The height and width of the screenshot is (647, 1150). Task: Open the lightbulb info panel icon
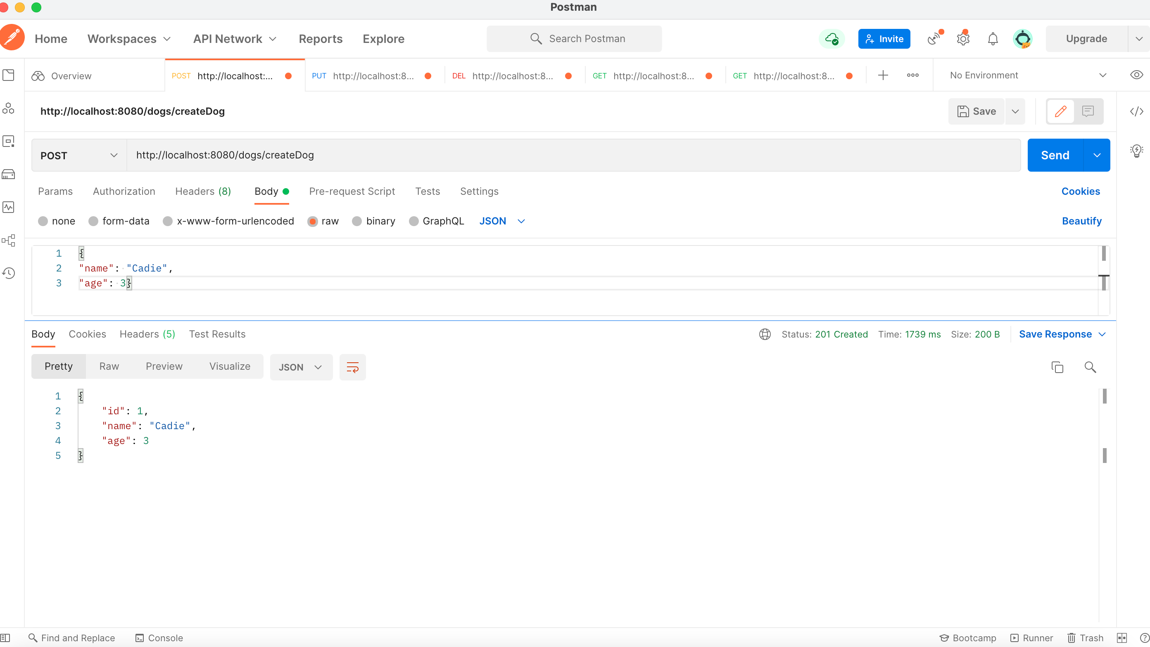click(1136, 151)
